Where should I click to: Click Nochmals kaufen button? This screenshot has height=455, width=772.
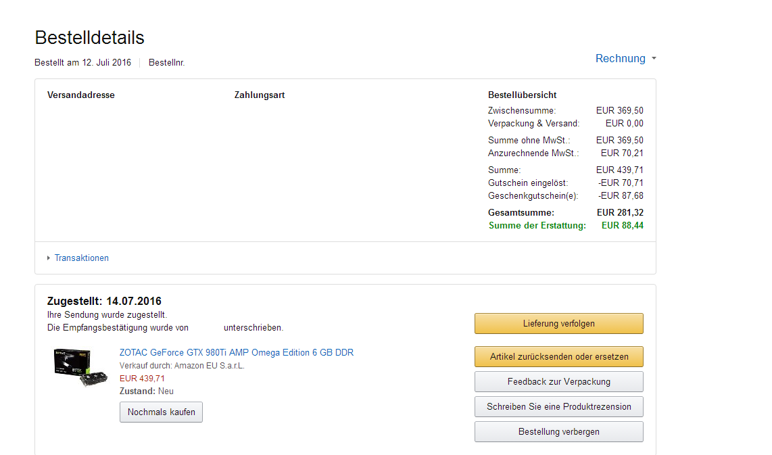click(161, 412)
